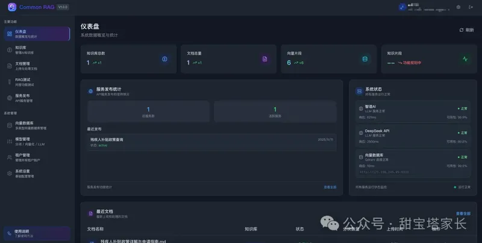Go to 租户管理 in the sidebar
The image size is (482, 243).
(37, 158)
